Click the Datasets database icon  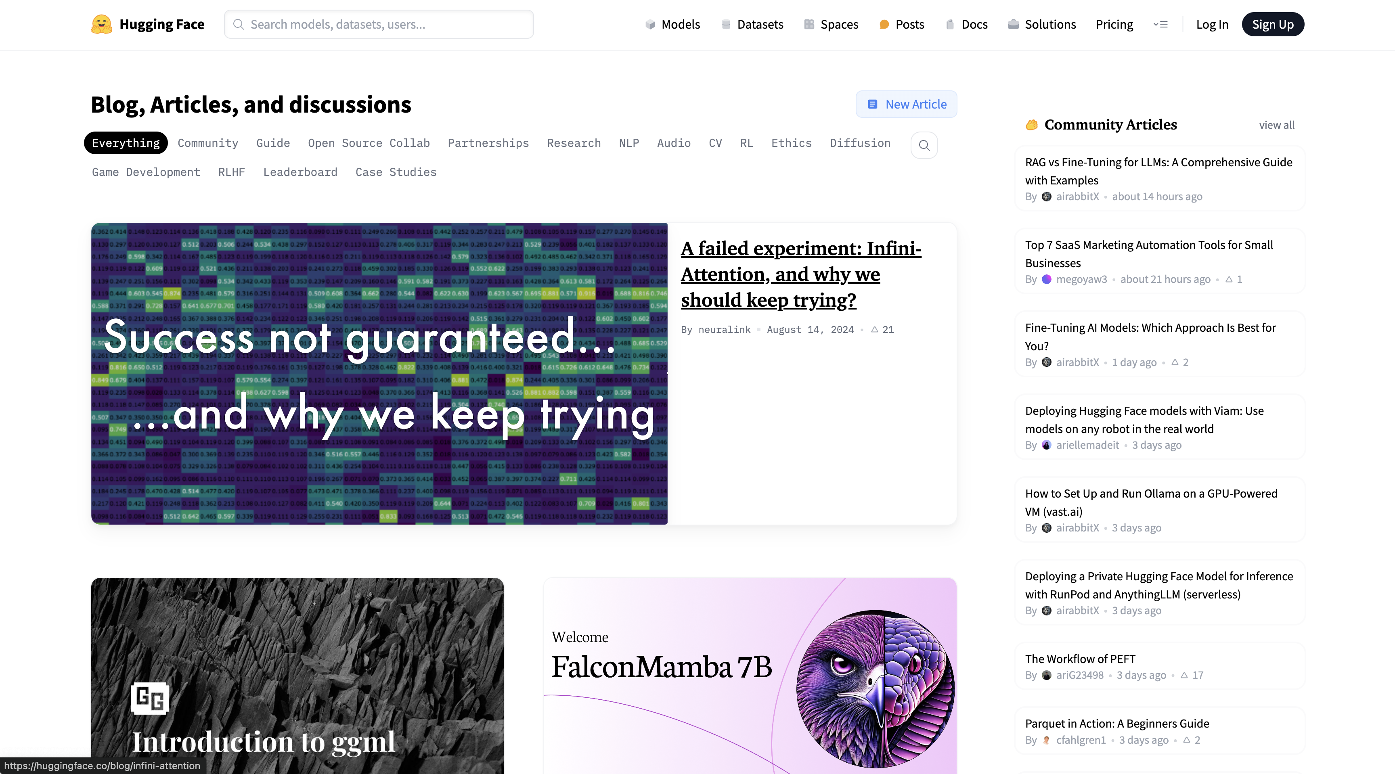pos(726,24)
